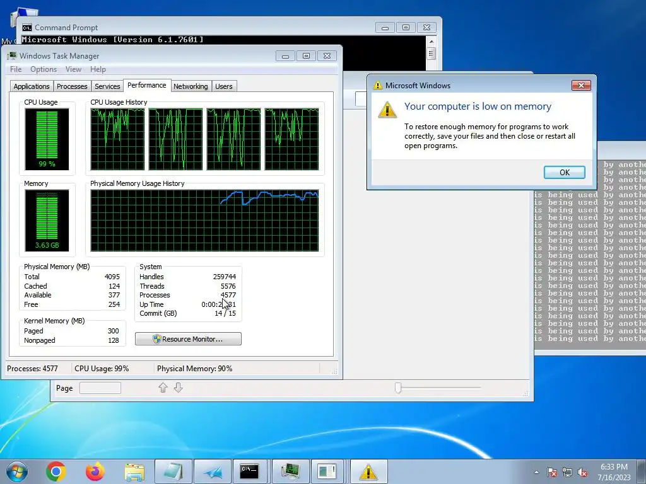
Task: Open the muted volume tray icon
Action: pyautogui.click(x=582, y=472)
